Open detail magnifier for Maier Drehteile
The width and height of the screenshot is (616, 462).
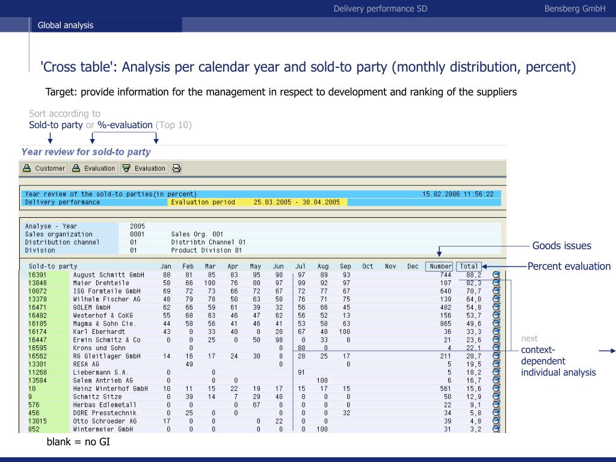coord(496,283)
